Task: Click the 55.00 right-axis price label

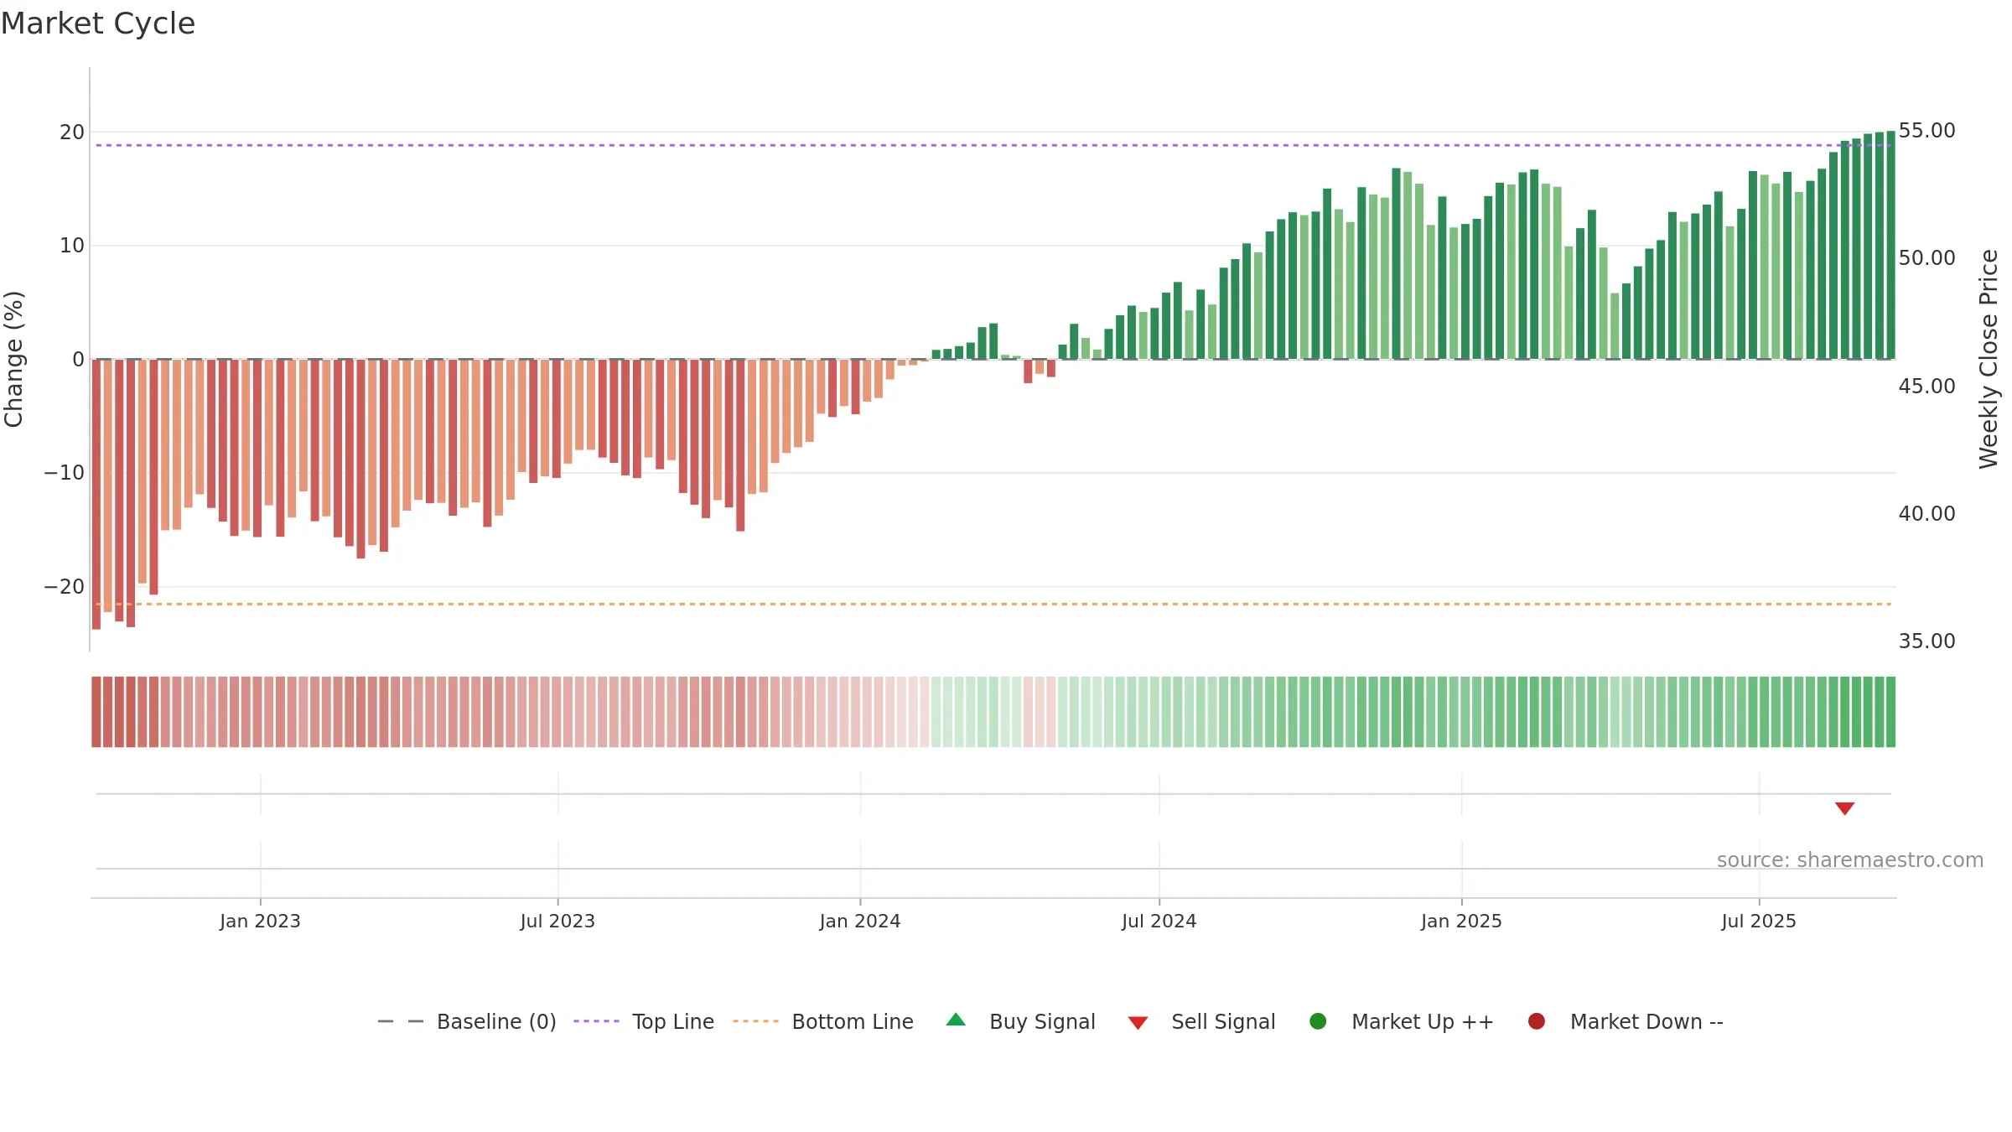Action: (x=1926, y=131)
